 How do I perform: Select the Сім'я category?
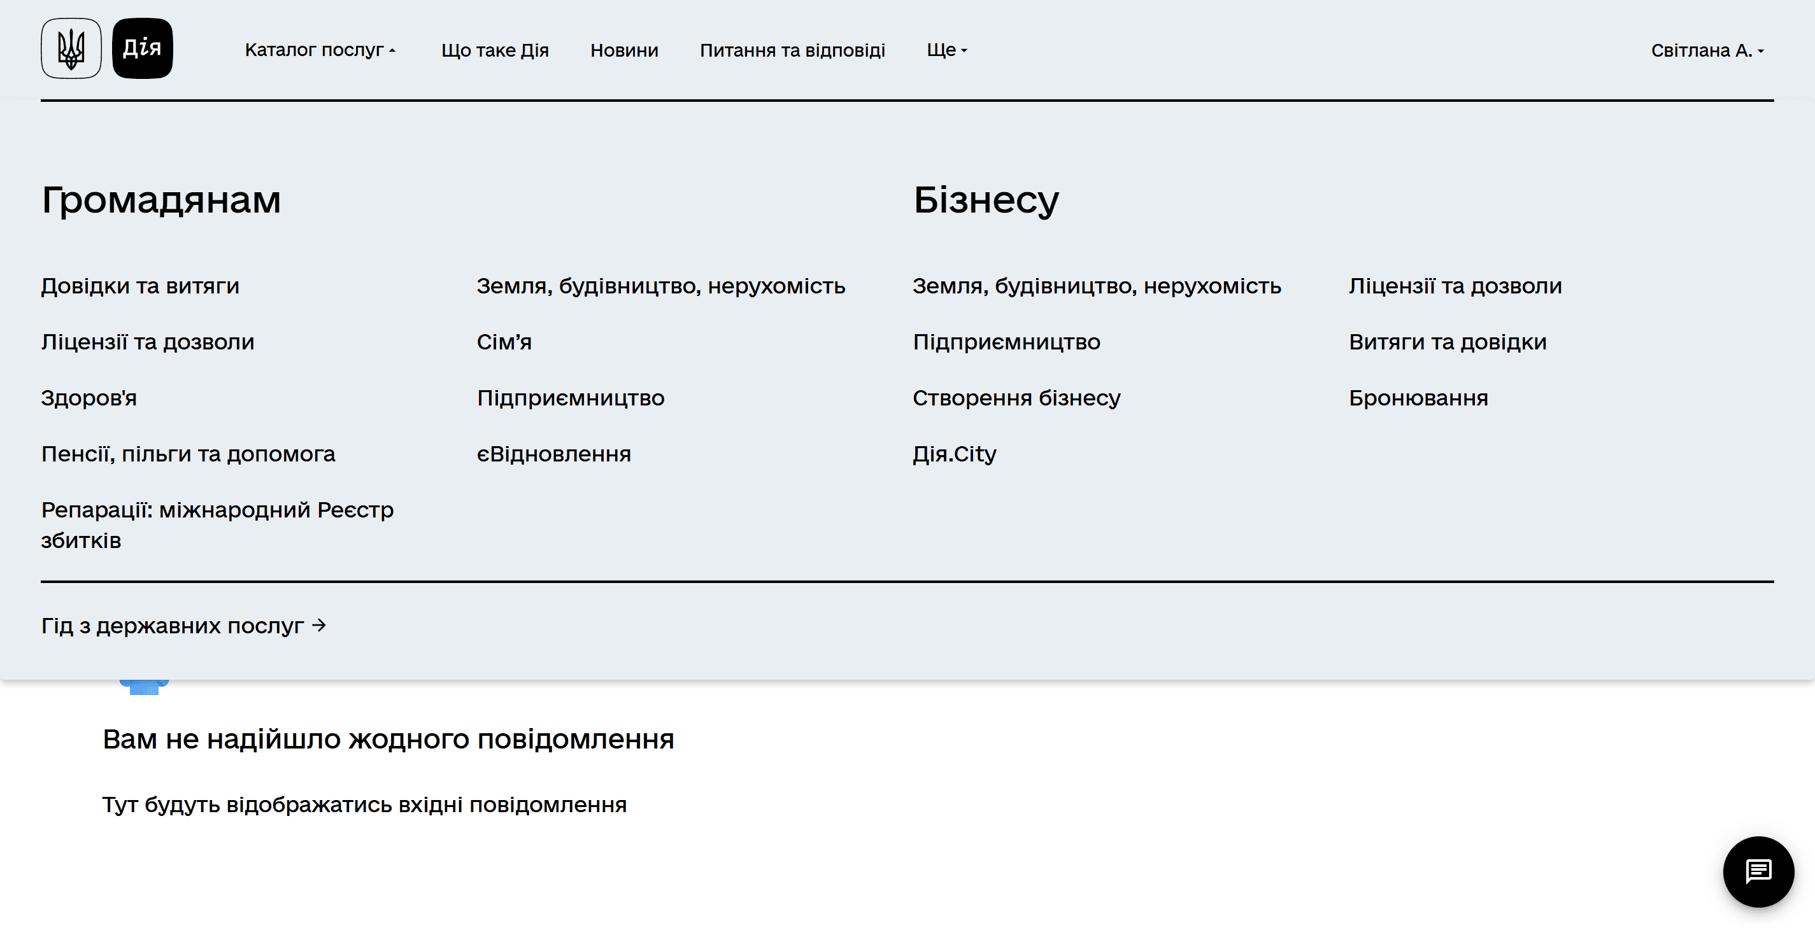point(504,342)
